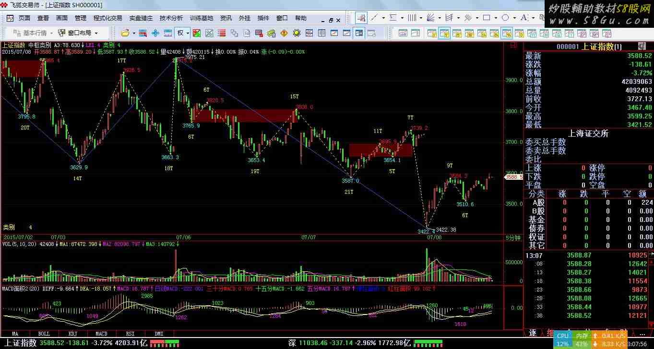The height and width of the screenshot is (349, 654).
Task: Click the red-green diagonal square toolbar icon
Action: [196, 33]
